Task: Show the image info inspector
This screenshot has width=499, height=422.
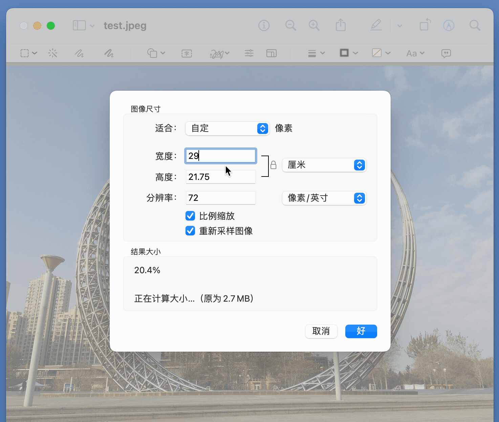Action: tap(264, 25)
